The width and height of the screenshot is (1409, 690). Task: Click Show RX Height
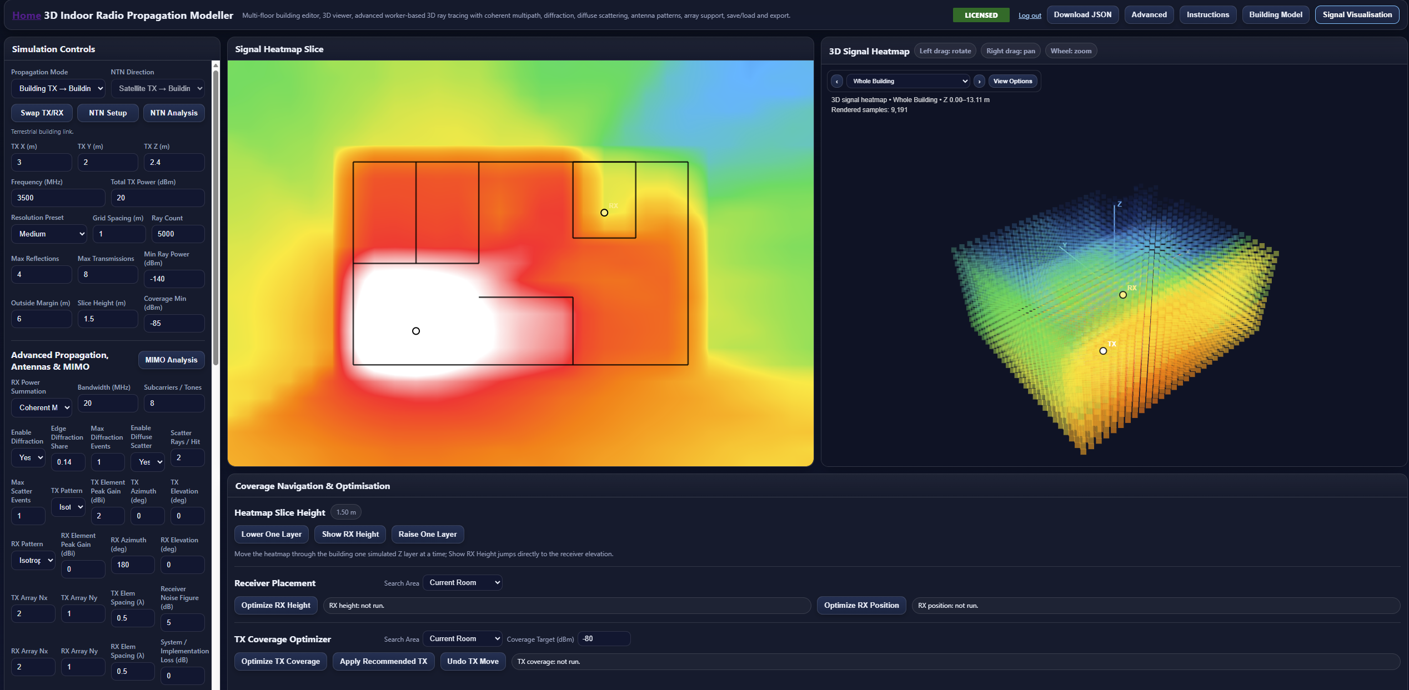[x=350, y=534]
